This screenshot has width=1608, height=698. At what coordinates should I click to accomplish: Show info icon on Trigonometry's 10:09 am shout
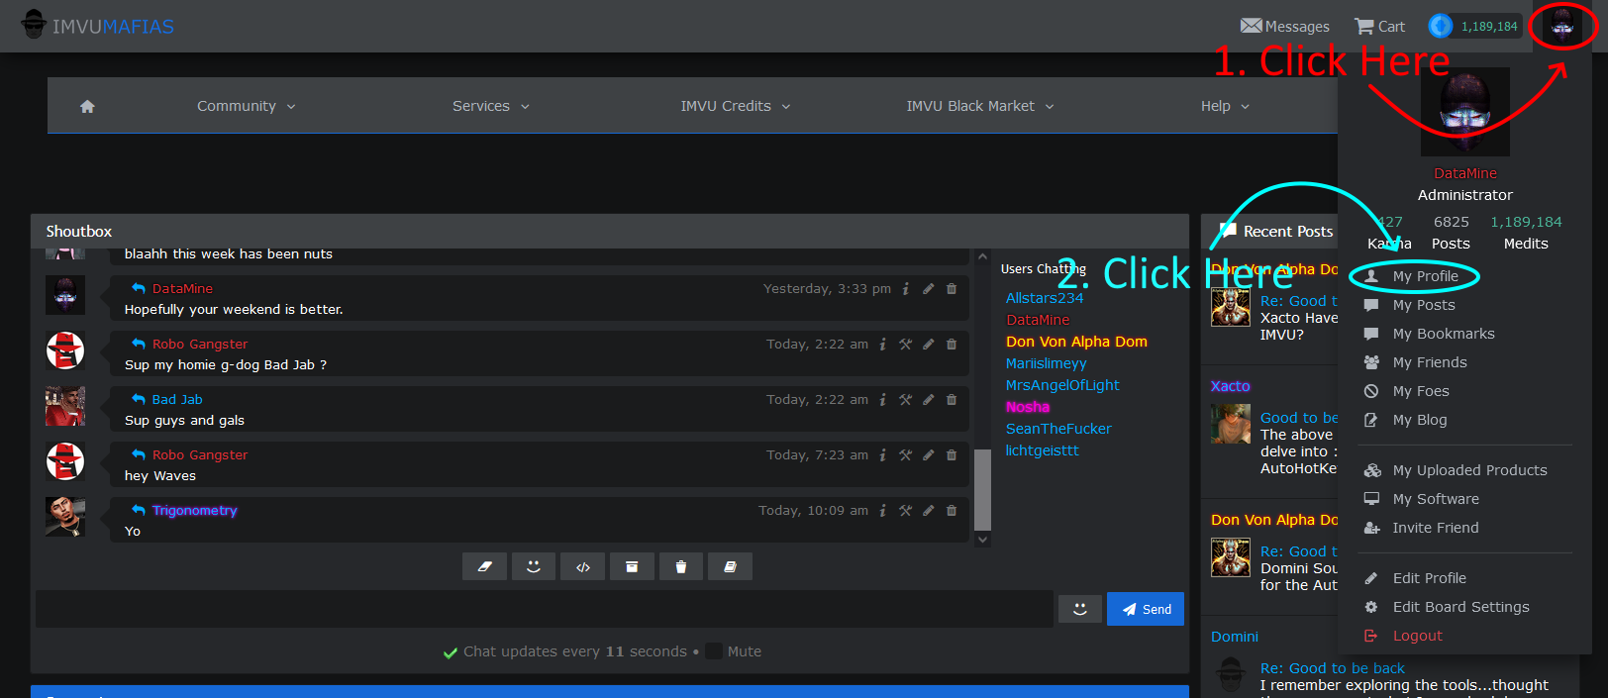click(x=883, y=511)
